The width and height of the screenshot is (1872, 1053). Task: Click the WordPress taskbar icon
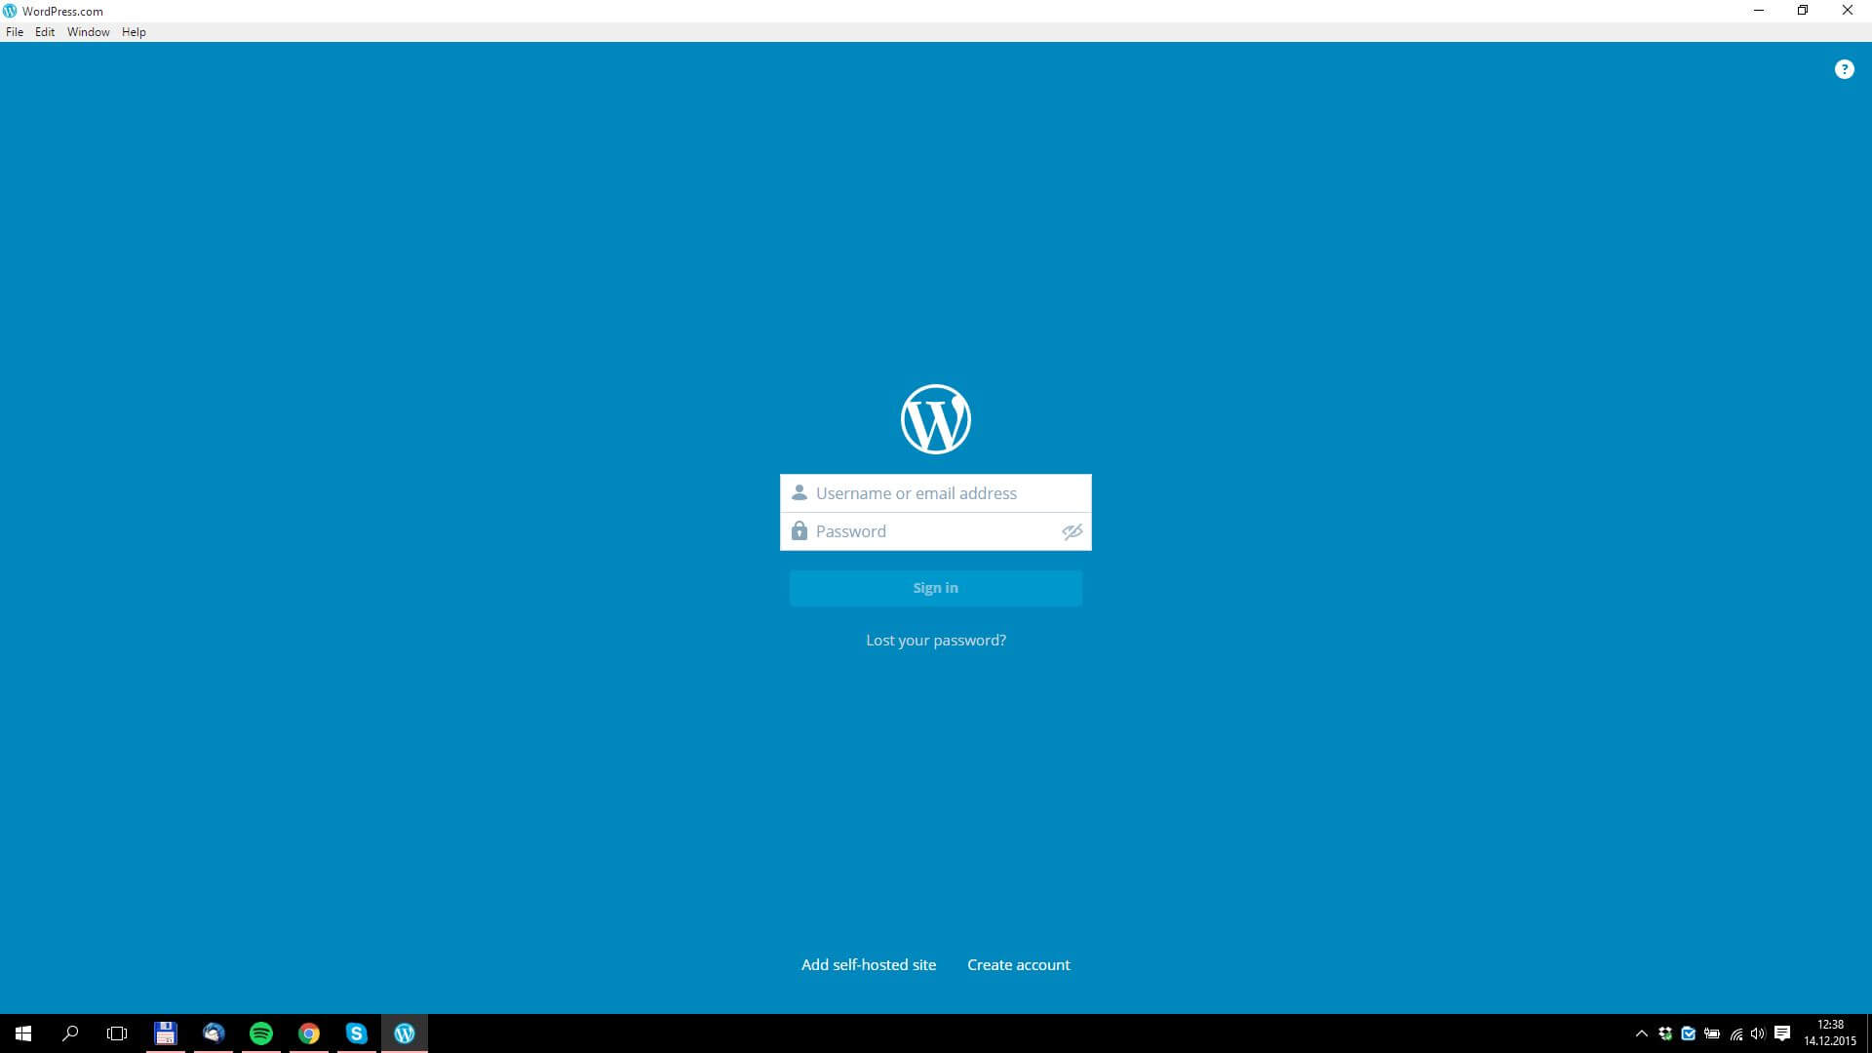405,1033
